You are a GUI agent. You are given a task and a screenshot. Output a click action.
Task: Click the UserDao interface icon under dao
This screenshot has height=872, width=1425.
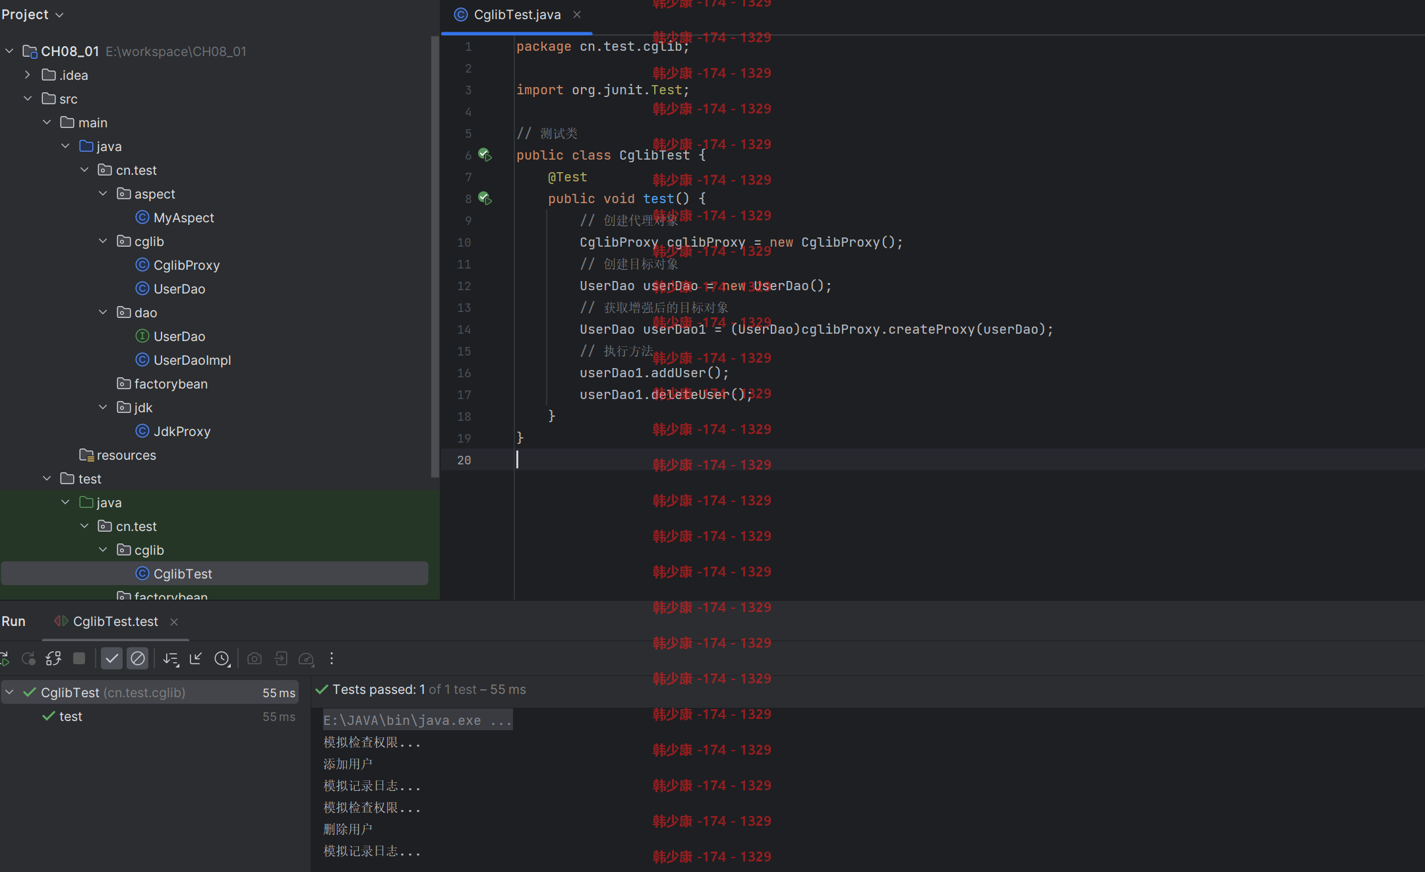pos(142,336)
